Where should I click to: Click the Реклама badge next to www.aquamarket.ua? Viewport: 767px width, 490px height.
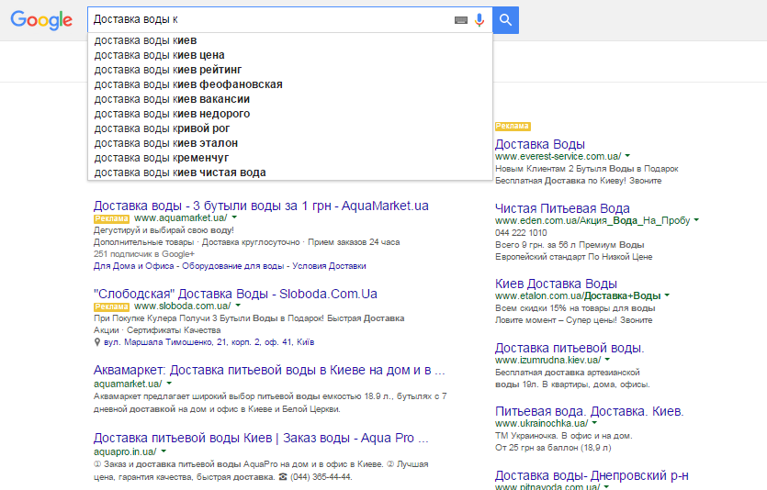click(111, 218)
